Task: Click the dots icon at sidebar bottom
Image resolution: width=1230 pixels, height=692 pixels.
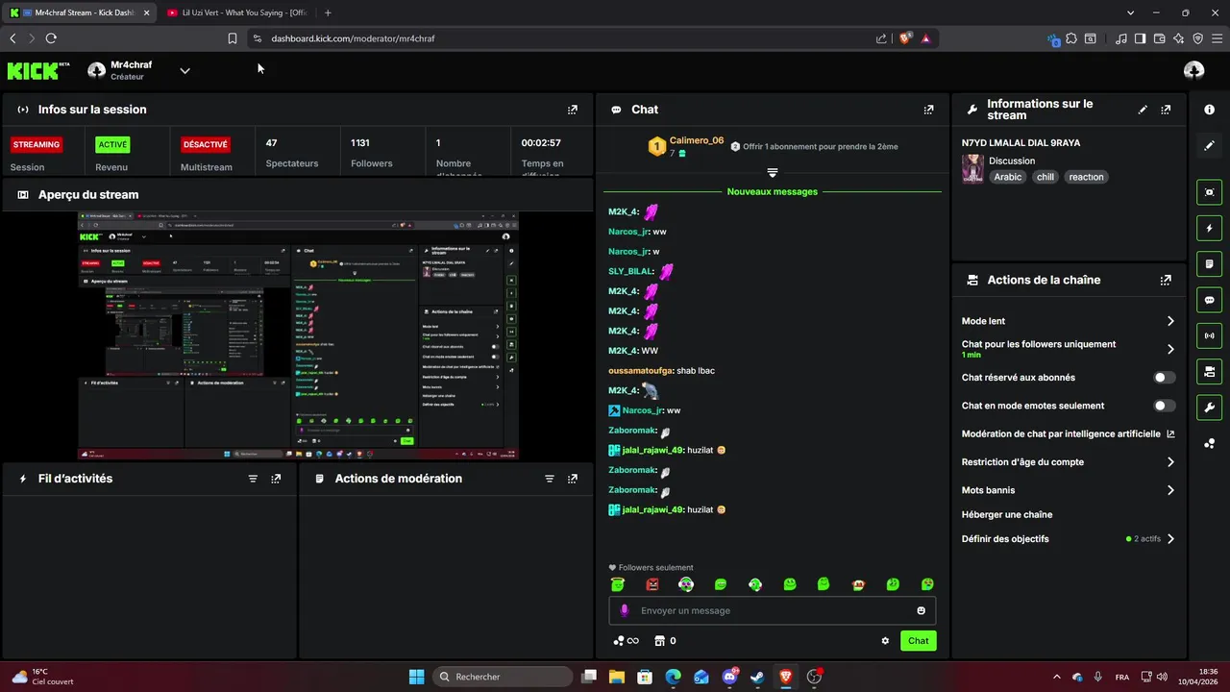Action: 1209,443
